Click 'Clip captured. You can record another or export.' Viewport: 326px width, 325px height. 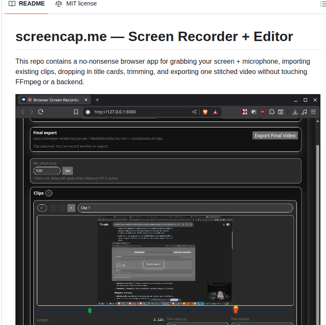pos(71,146)
